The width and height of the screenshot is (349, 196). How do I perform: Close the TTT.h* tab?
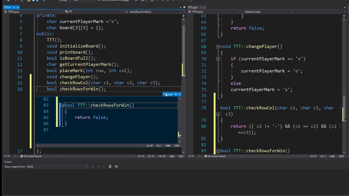point(18,7)
